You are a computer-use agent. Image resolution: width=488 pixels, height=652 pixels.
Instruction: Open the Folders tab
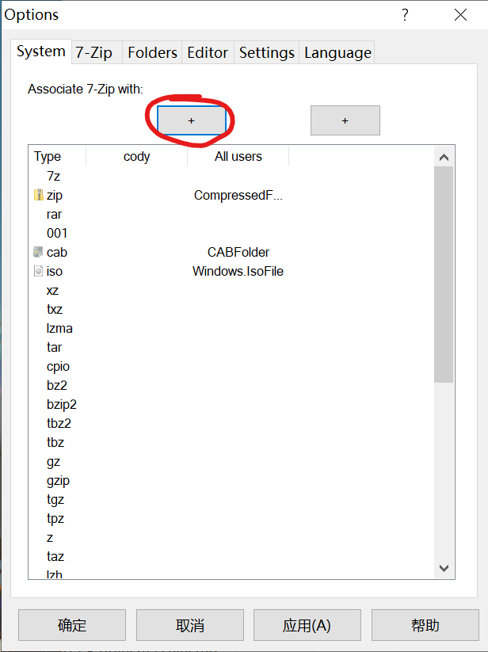152,52
